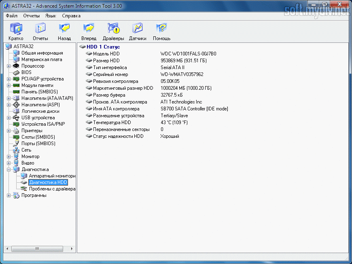
Task: Open the Отчеты reports toolbar icon
Action: click(40, 28)
